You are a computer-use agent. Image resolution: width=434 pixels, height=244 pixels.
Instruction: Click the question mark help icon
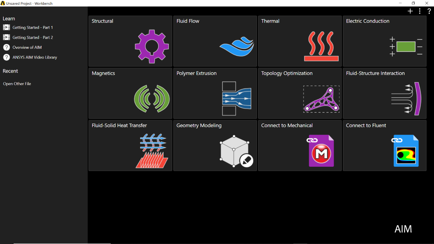point(429,11)
